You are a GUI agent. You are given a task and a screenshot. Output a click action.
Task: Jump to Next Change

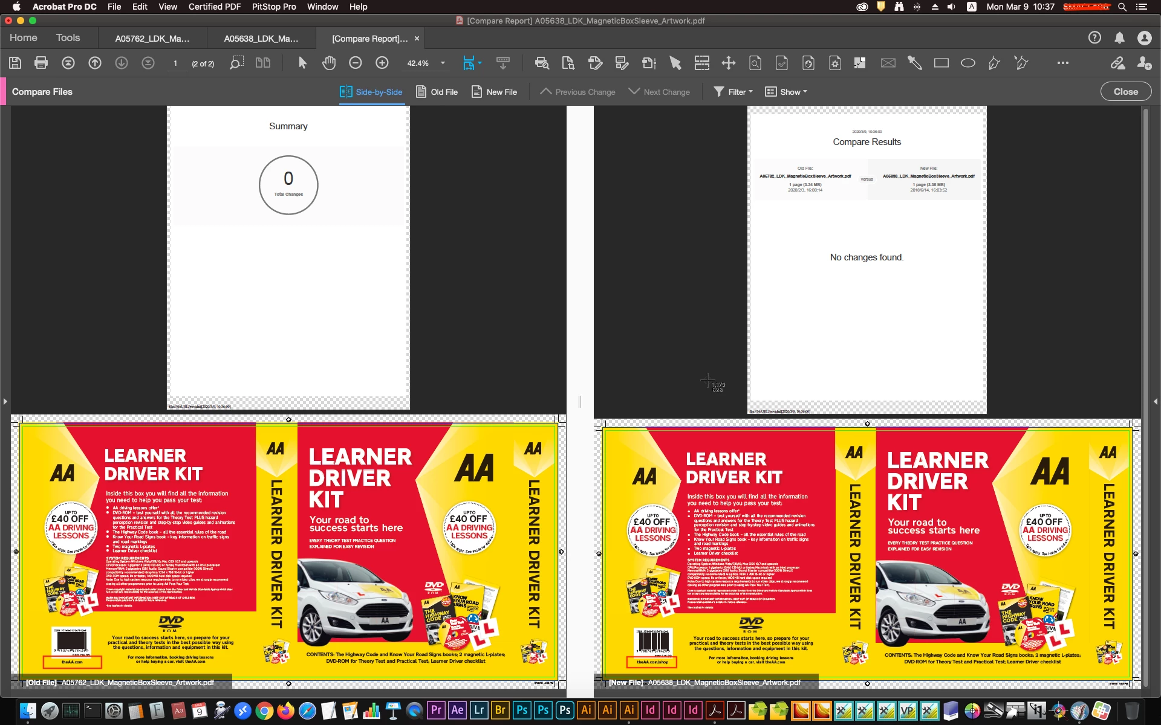660,92
